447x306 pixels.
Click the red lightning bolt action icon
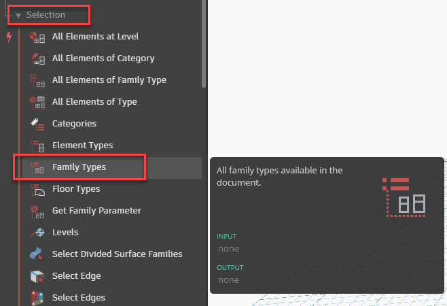point(9,37)
